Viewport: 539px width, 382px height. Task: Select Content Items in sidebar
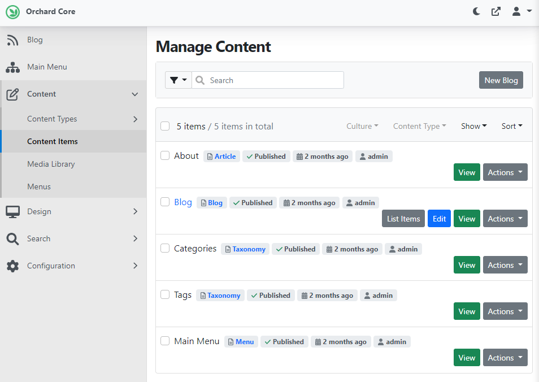[73, 141]
